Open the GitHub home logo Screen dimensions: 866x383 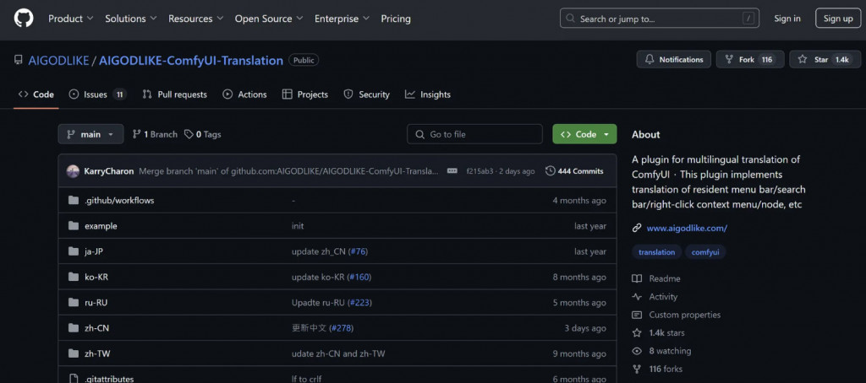click(24, 19)
